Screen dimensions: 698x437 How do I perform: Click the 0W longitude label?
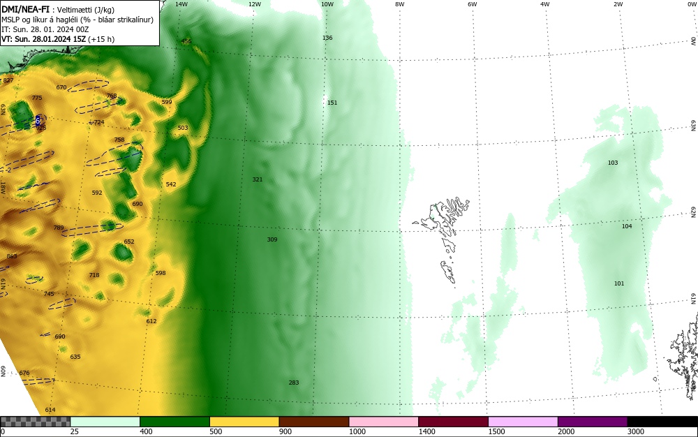[691, 4]
